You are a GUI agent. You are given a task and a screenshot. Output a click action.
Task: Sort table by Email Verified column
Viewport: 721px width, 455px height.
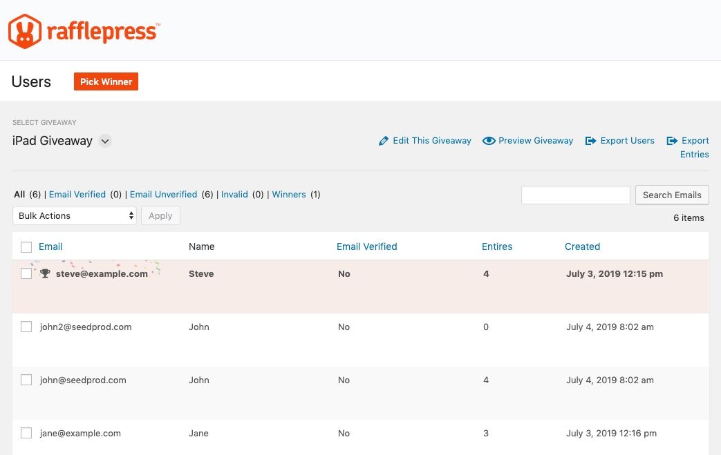366,246
